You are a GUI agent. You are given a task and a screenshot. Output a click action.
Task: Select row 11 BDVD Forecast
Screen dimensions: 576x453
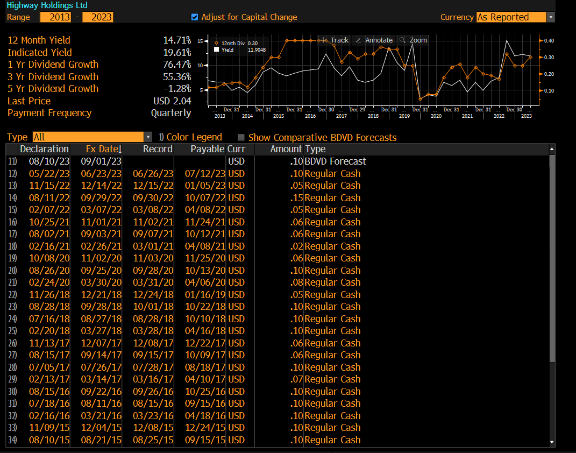(278, 161)
